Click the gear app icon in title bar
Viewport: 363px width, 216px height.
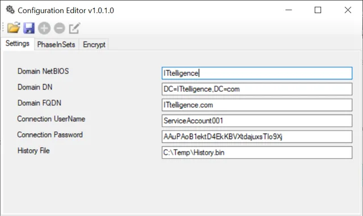(10, 10)
